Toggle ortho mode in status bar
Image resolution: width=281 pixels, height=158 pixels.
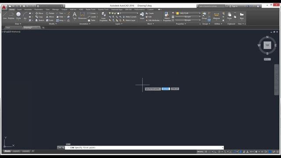pos(216,152)
